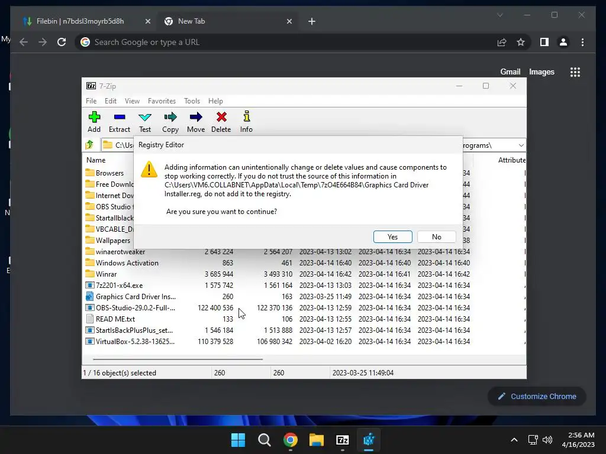606x454 pixels.
Task: Open the Favorites menu in 7-Zip
Action: pyautogui.click(x=162, y=100)
